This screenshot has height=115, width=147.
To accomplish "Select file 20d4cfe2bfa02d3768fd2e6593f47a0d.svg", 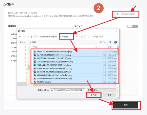I will (75, 65).
